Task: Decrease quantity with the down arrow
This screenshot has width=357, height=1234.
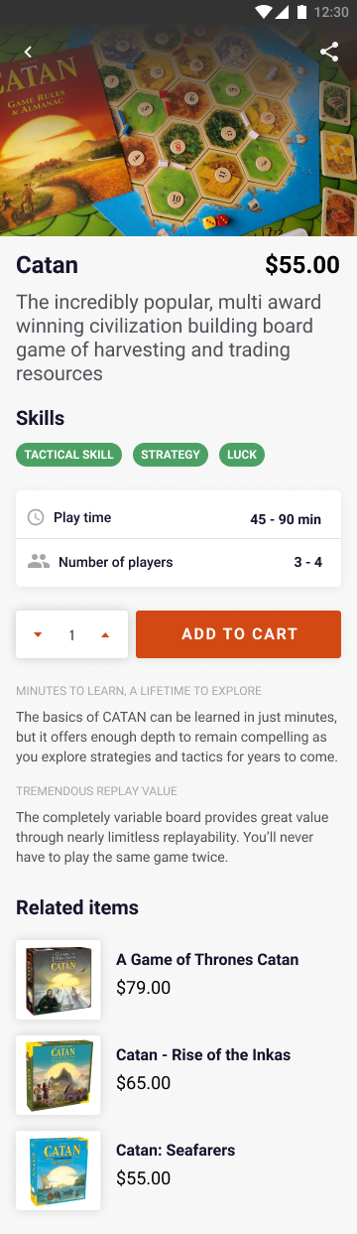Action: (x=38, y=634)
